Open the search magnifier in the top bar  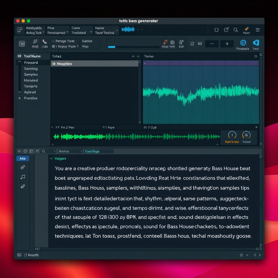[x=235, y=30]
